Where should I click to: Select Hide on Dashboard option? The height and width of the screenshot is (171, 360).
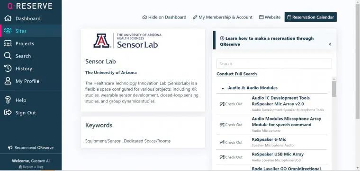tap(164, 17)
